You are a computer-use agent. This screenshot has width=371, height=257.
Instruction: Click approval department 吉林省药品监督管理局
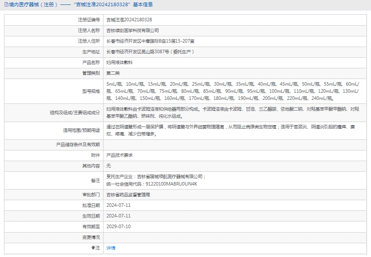(128, 194)
